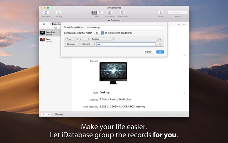Image resolution: width=228 pixels, height=143 pixels.
Task: Switch to list view mode
Action: (x=100, y=13)
